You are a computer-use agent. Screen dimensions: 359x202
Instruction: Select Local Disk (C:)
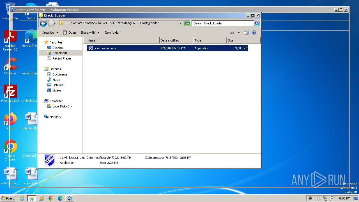[62, 106]
